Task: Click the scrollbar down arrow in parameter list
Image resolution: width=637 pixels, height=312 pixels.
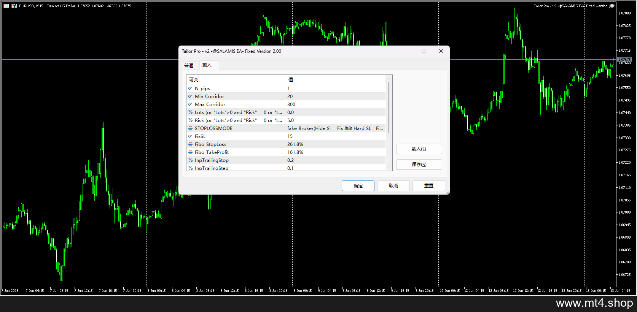Action: (389, 167)
